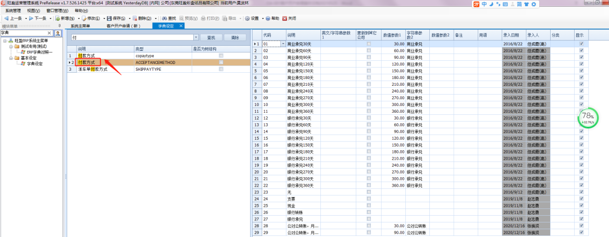Image resolution: width=609 pixels, height=237 pixels.
Task: Open dropdown arrow next to 删除(D)
Action: coord(156,18)
